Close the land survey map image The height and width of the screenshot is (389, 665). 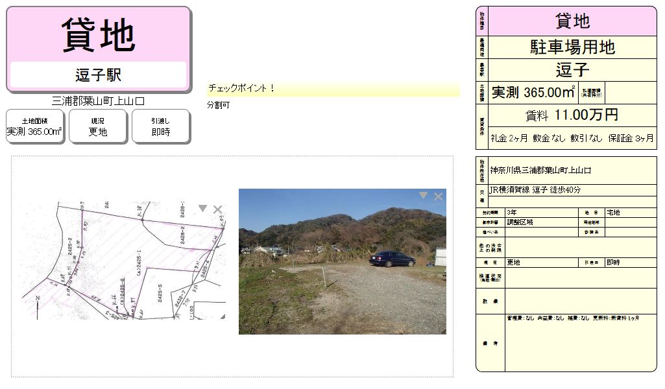[217, 209]
